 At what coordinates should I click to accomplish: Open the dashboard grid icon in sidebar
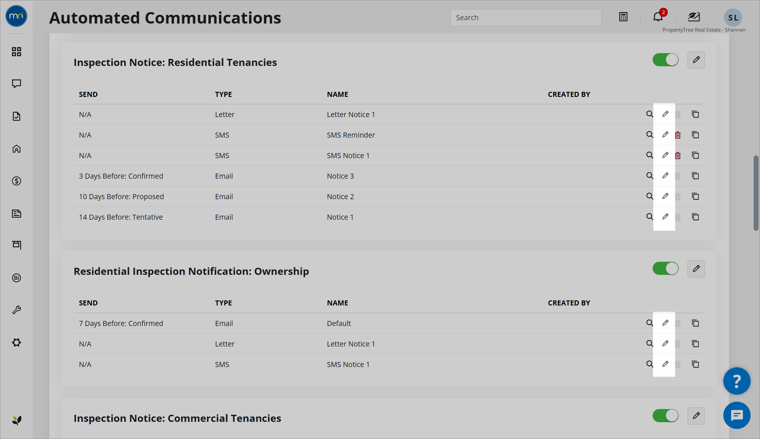[x=16, y=51]
